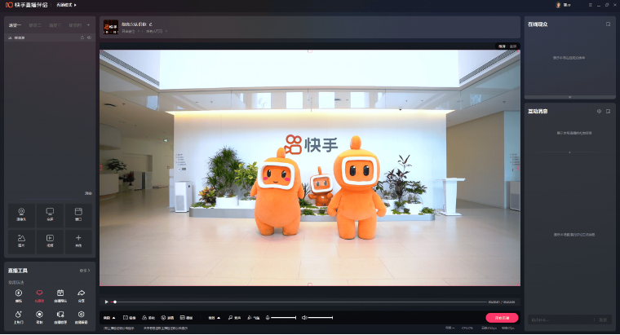The image size is (620, 335).
Task: Add a new scene with plus tab
Action: [88, 25]
